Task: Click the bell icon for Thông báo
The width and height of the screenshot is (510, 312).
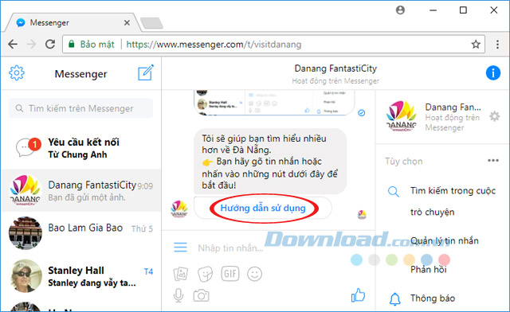Action: (395, 298)
